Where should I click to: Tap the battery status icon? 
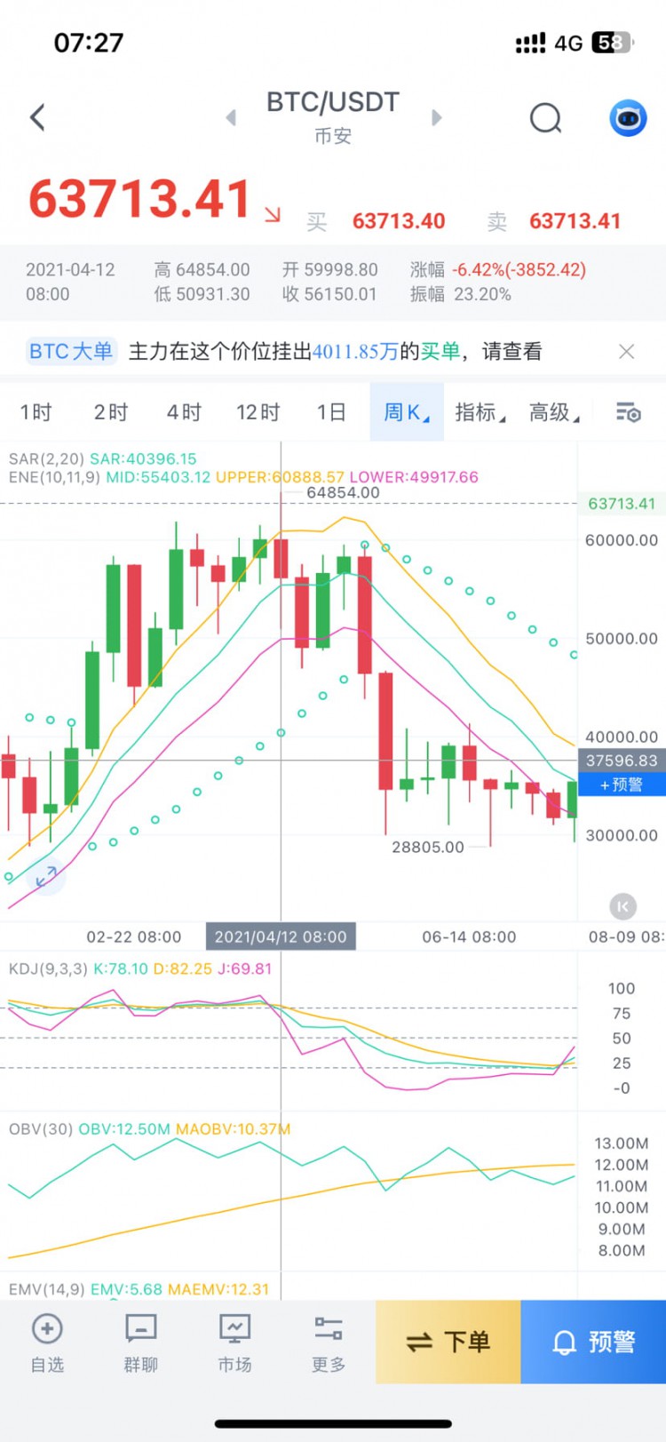click(x=613, y=43)
